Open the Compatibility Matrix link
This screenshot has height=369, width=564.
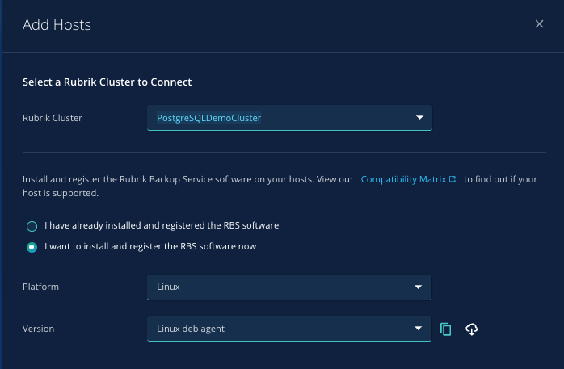[403, 179]
